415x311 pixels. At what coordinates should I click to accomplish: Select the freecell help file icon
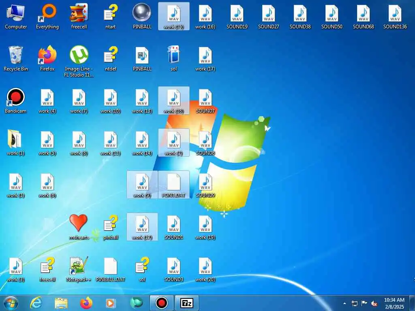click(x=47, y=269)
